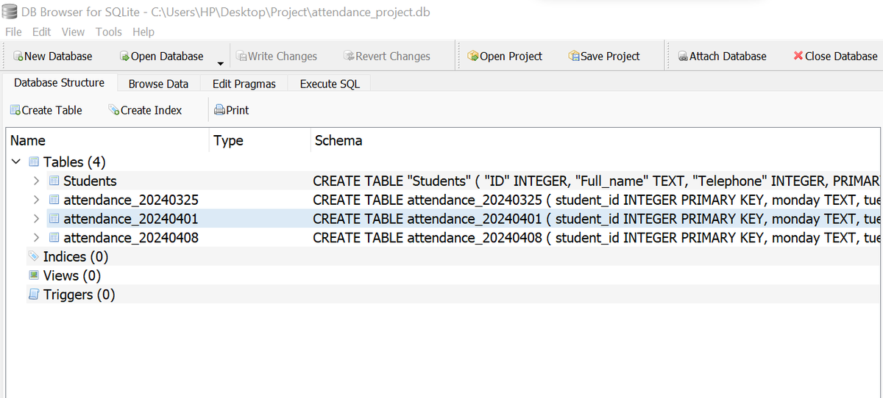Viewport: 883px width, 398px height.
Task: Click the attendance_20240401 schema text
Action: coord(597,219)
